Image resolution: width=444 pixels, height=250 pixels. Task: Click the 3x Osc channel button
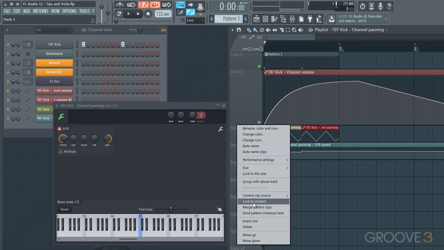point(54,81)
